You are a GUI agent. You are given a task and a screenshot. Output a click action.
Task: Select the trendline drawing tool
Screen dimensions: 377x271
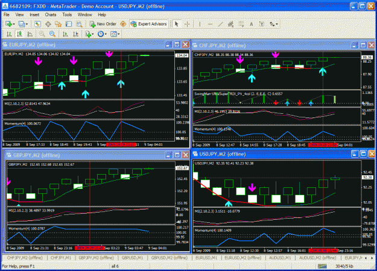pyautogui.click(x=221, y=24)
